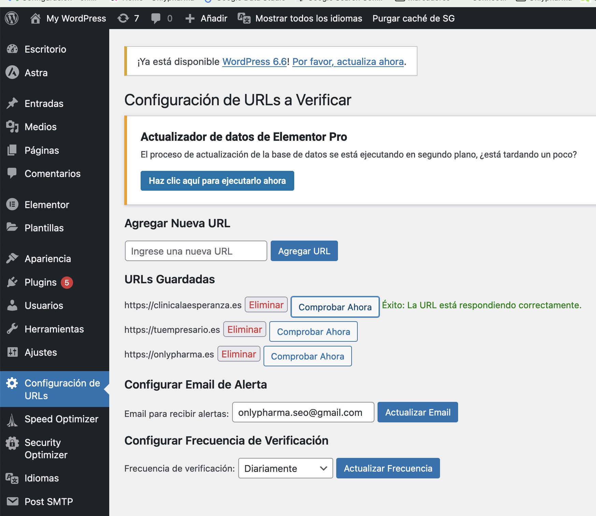Click Purgar caché de SG

[413, 18]
